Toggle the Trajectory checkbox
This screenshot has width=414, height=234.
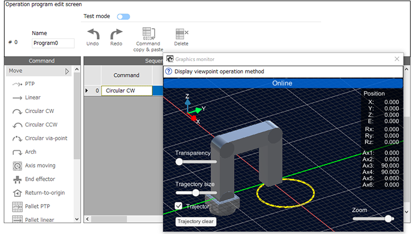178,206
